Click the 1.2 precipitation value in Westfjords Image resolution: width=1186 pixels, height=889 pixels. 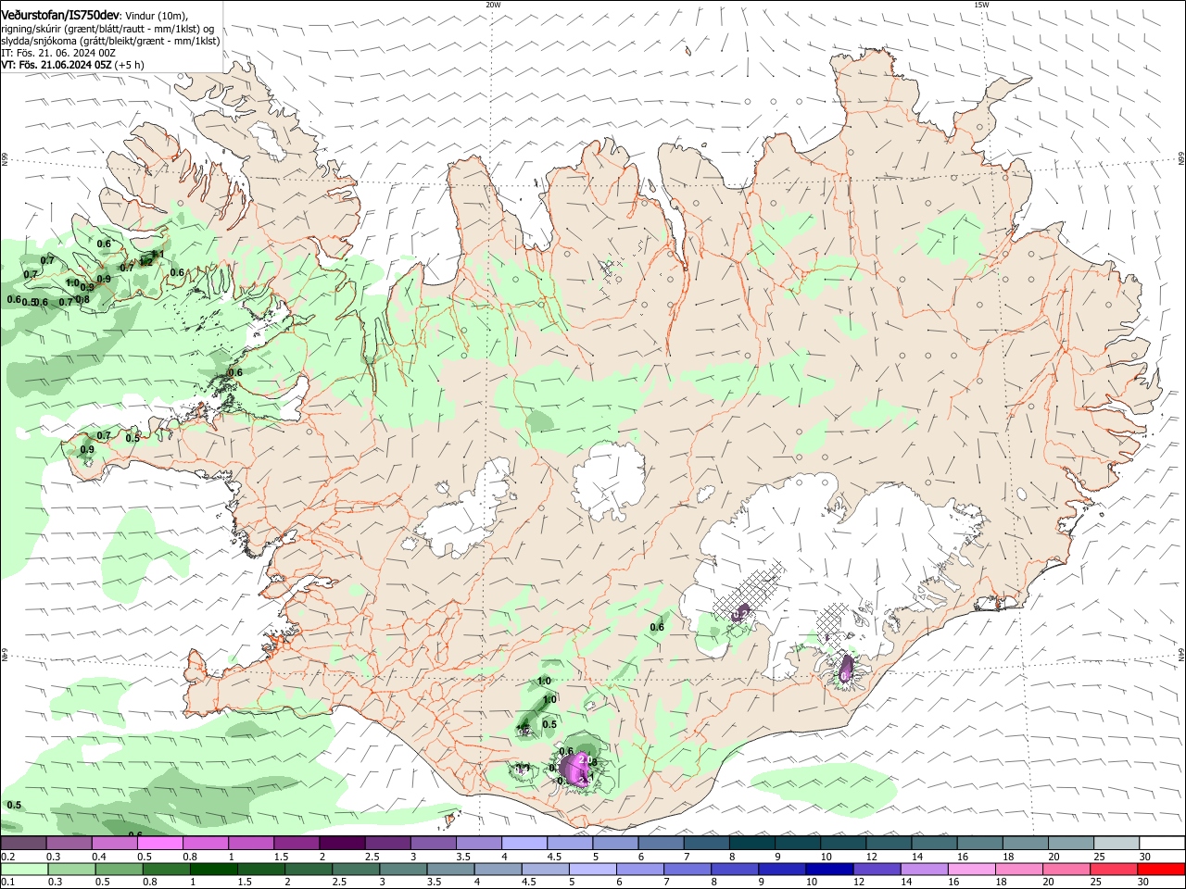point(145,262)
